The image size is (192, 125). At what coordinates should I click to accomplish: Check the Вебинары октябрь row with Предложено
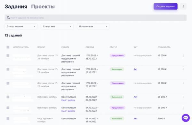point(8,108)
